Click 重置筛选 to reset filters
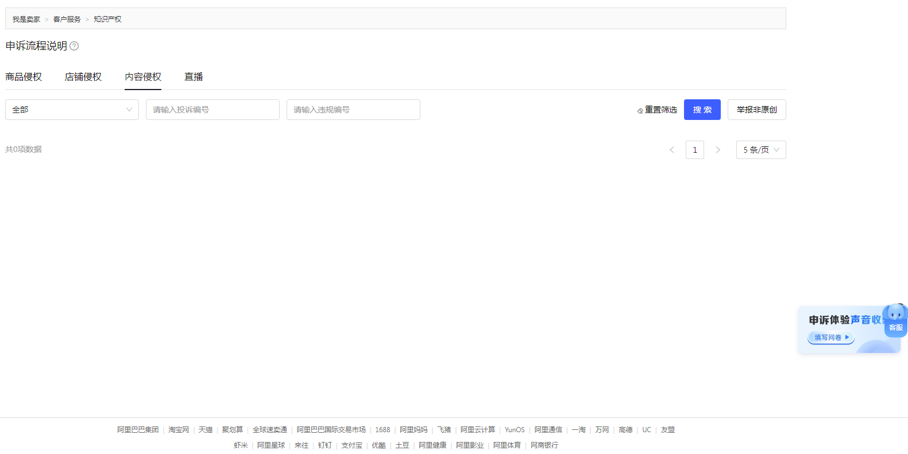 coord(660,110)
